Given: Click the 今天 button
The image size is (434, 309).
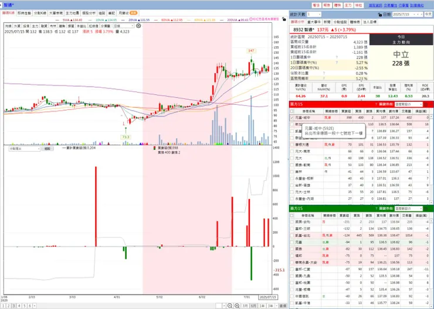Looking at the screenshot, I should (428, 15).
